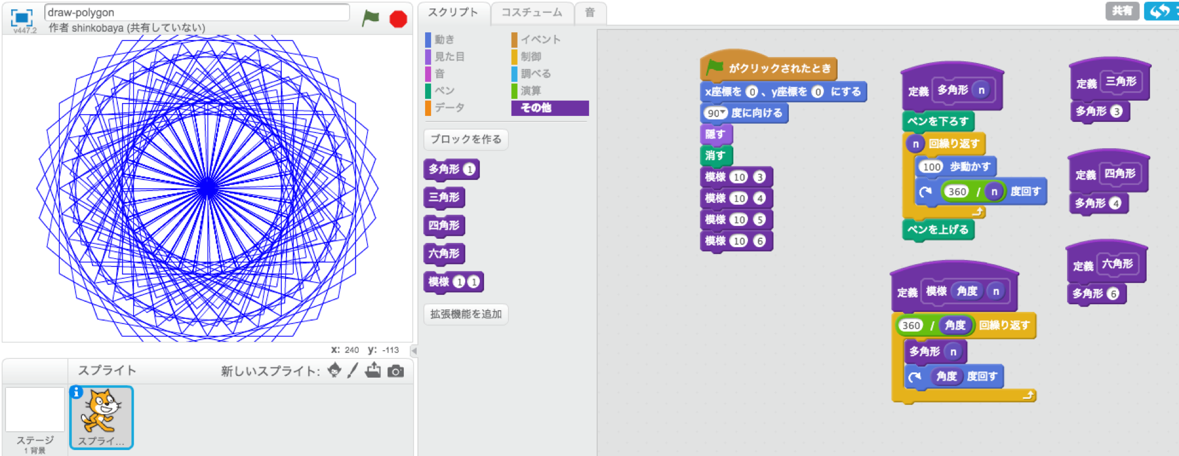
Task: Select ペン block category
Action: [444, 91]
